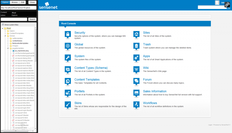Click the fieldcontroltemplates folder icon
Screen dimensions: 232x133
click(11, 43)
